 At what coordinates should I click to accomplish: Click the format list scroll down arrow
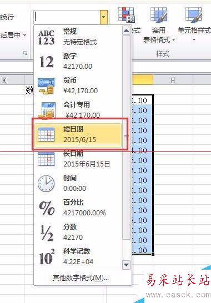[x=126, y=265]
